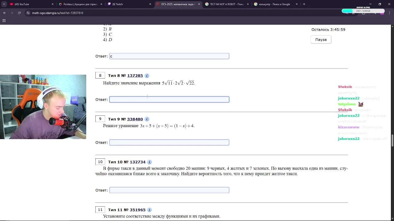
Task: Click the answer field containing 'c'
Action: tap(169, 56)
